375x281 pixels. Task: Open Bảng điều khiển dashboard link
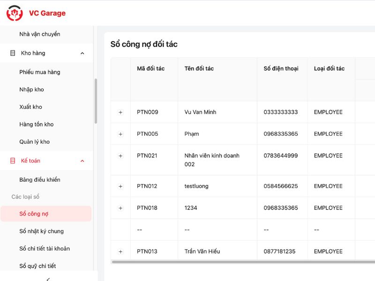click(x=40, y=180)
